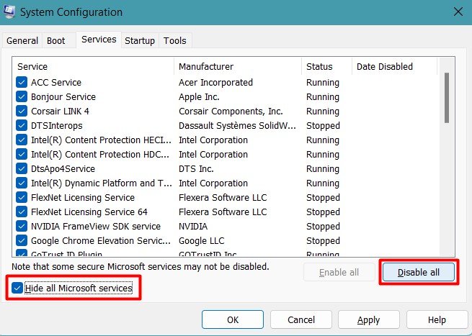Screen dimensions: 472x336
Task: Click Google Chrome Elevation Service name
Action: 101,241
